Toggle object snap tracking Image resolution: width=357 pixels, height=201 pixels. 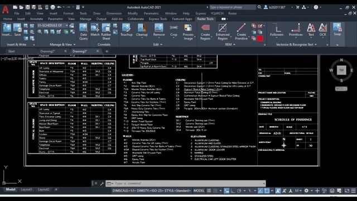pyautogui.click(x=260, y=191)
